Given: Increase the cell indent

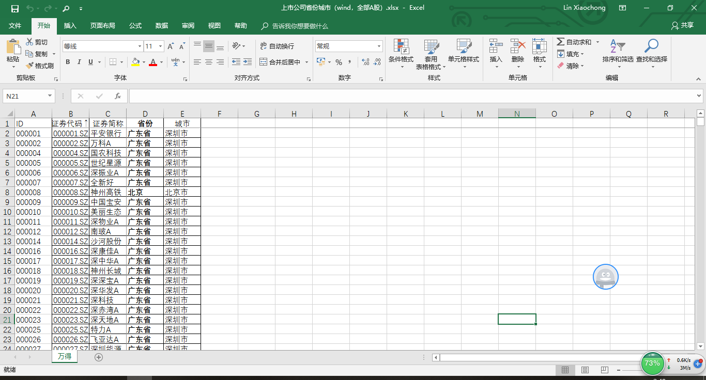Looking at the screenshot, I should [249, 62].
